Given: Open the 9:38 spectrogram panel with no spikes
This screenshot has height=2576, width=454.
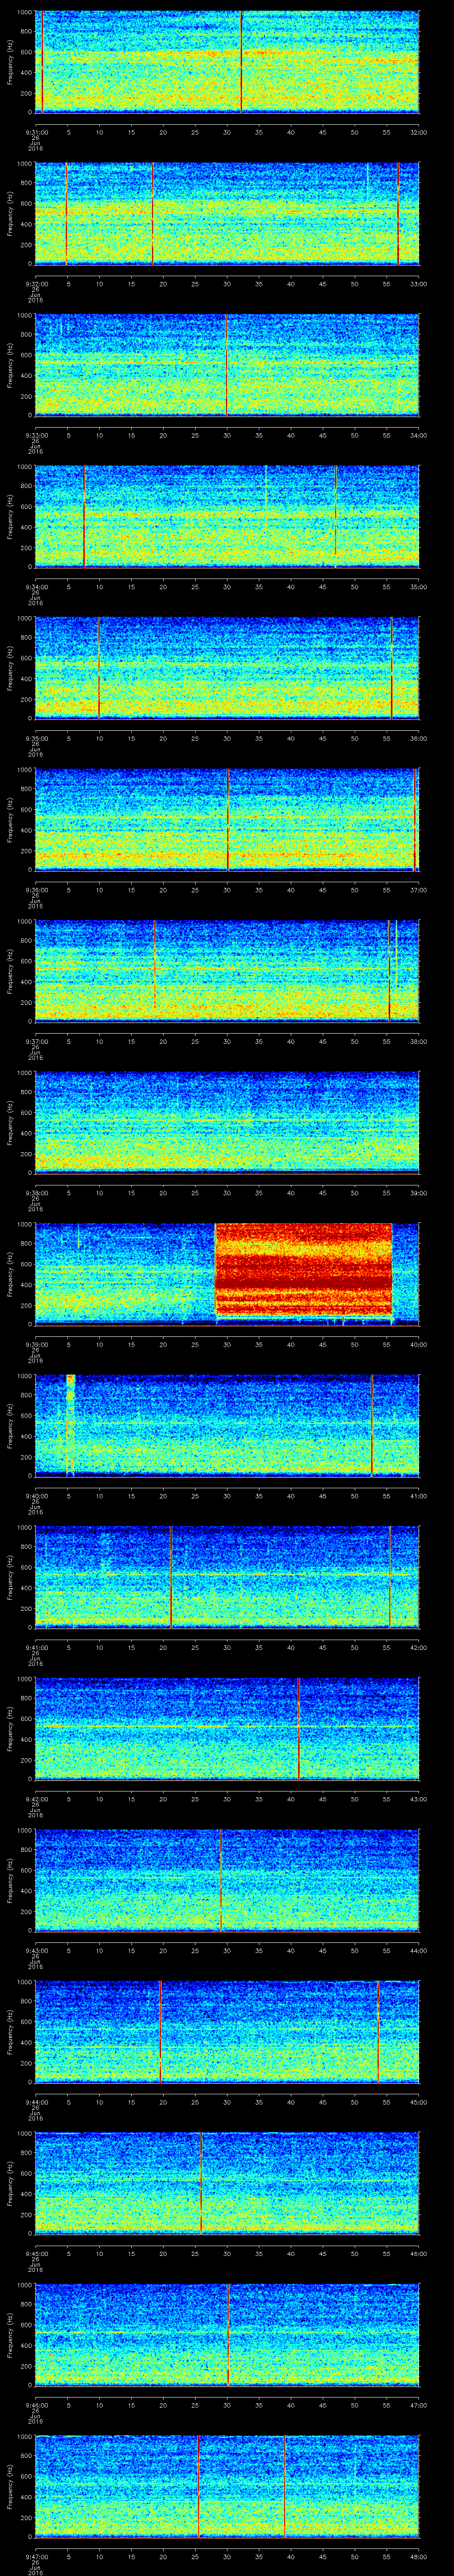Looking at the screenshot, I should click(x=227, y=1121).
